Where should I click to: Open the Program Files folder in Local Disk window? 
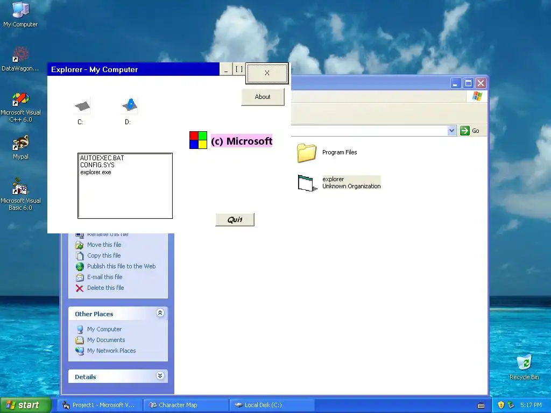point(307,152)
